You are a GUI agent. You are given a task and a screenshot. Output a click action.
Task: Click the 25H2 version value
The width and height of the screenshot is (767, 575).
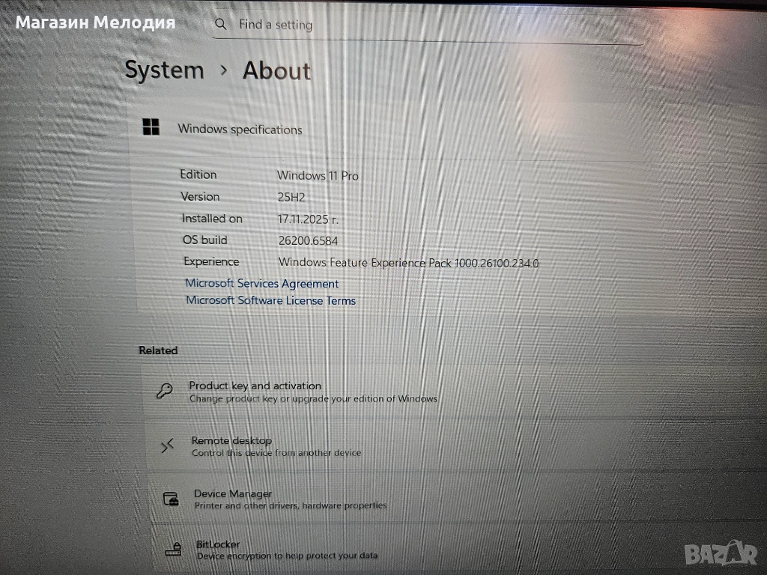pos(291,197)
